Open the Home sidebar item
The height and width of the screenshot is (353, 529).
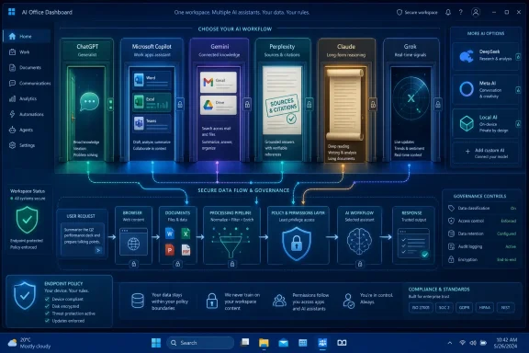[27, 36]
